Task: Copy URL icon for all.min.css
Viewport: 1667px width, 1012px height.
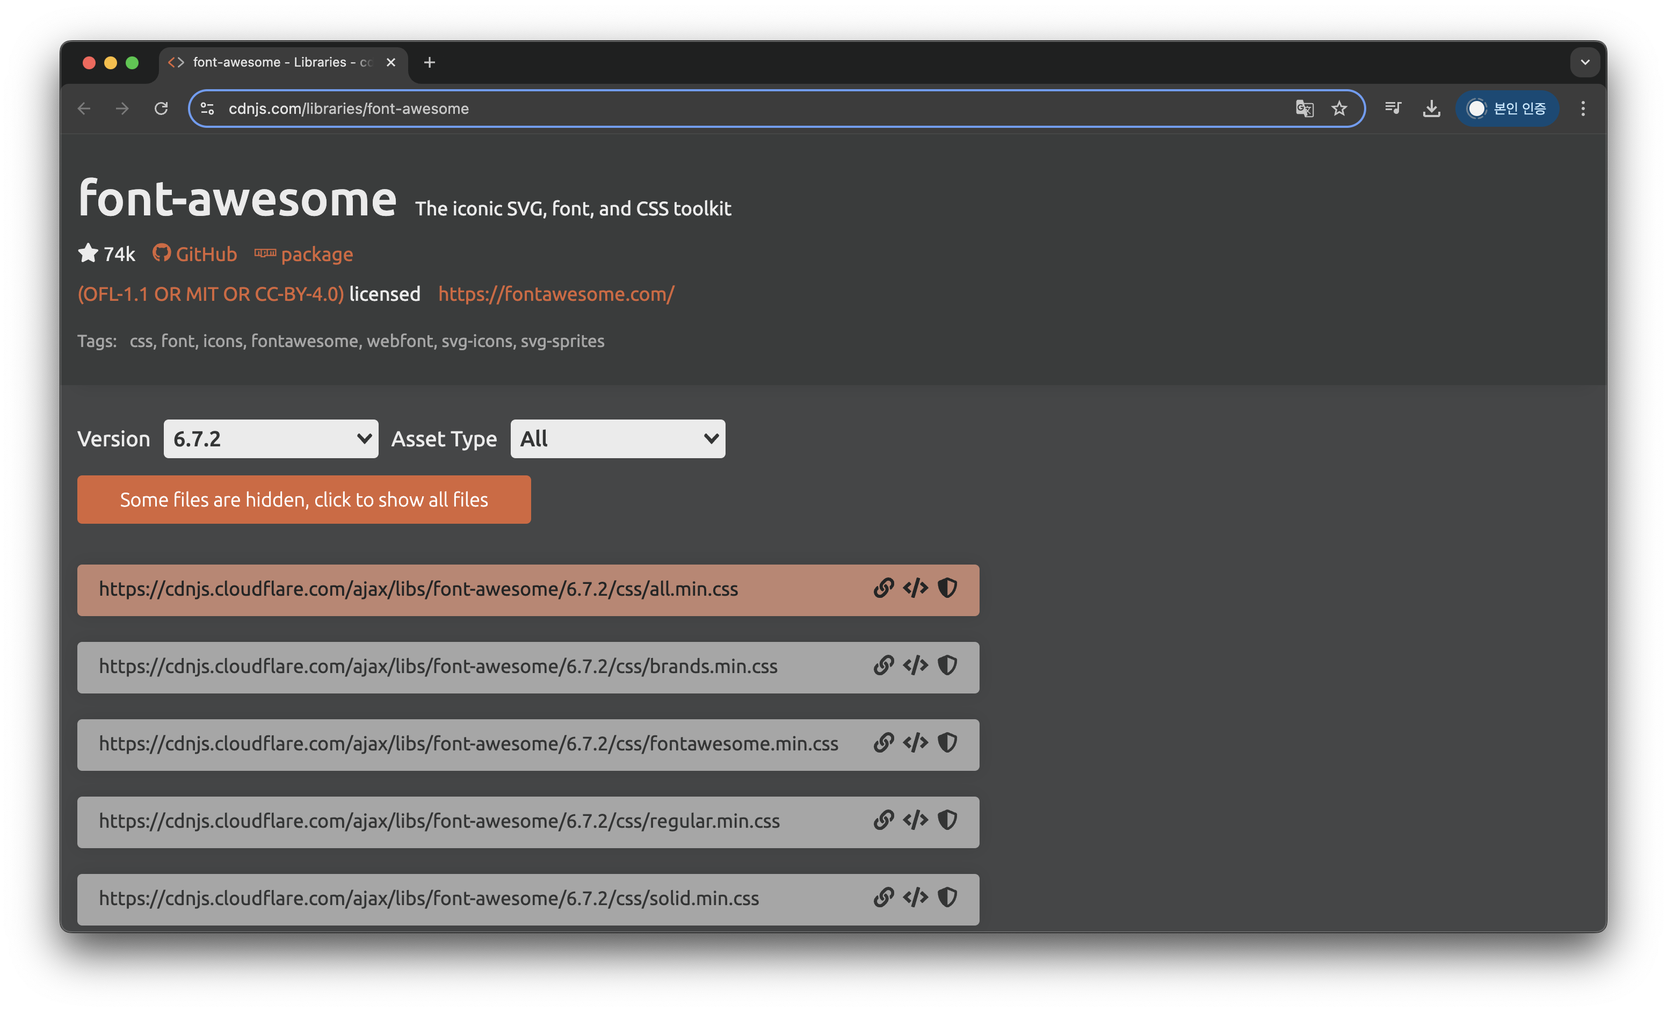Action: click(x=883, y=589)
